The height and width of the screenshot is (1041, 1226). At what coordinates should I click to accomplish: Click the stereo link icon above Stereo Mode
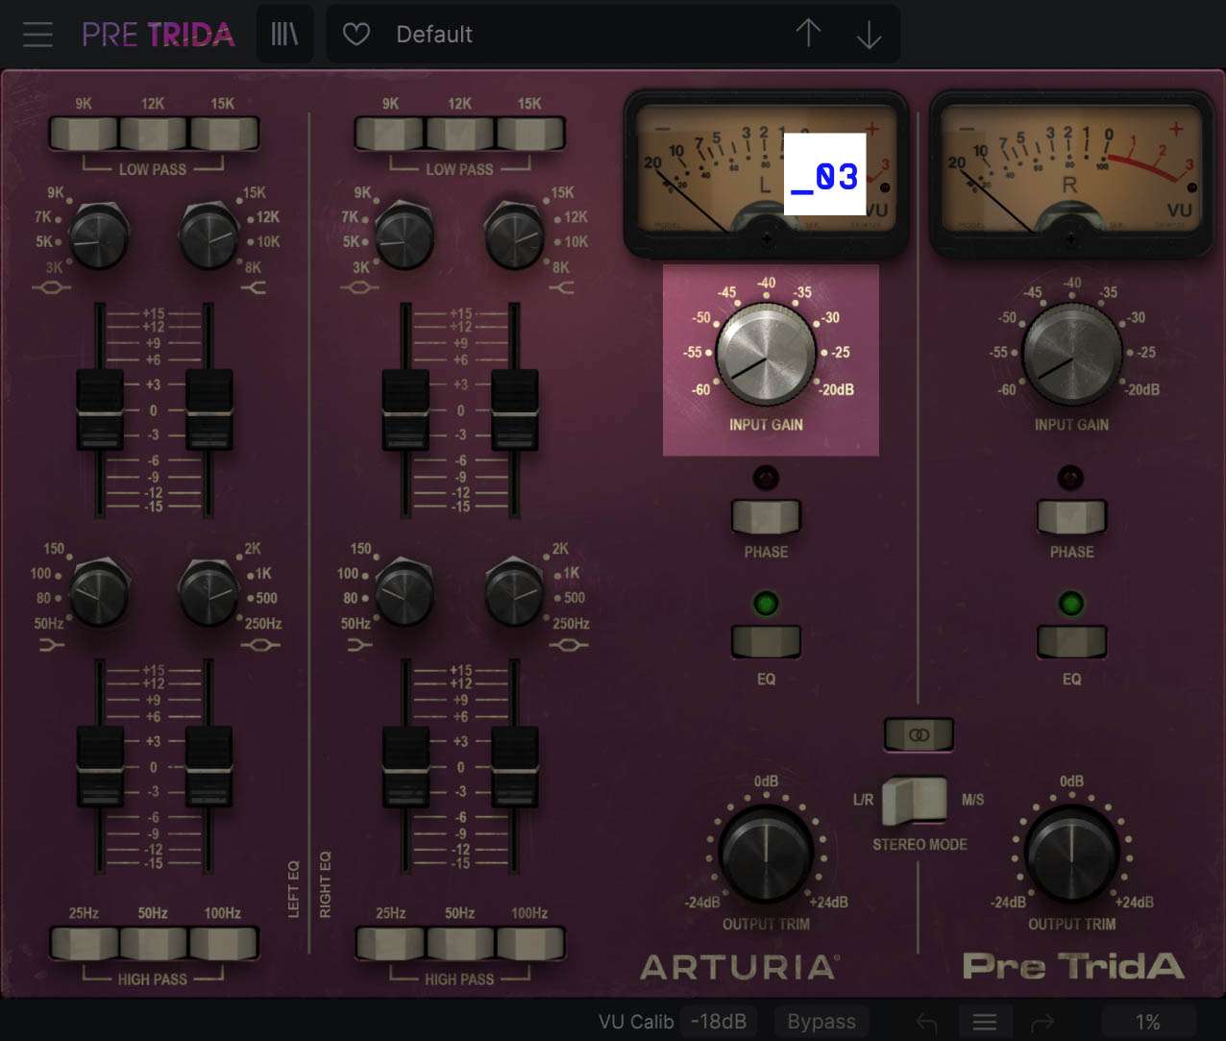point(917,734)
